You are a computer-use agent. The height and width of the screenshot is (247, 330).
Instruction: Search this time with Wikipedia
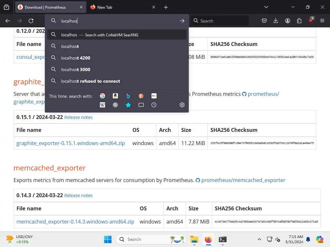point(102,105)
